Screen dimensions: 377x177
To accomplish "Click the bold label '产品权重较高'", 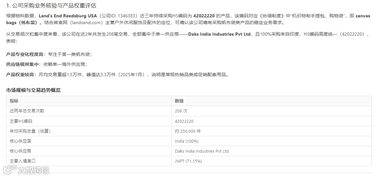I will 20,74.
